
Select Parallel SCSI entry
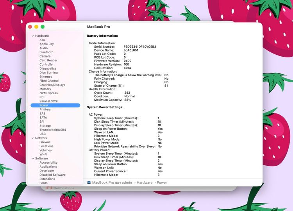tap(48, 101)
